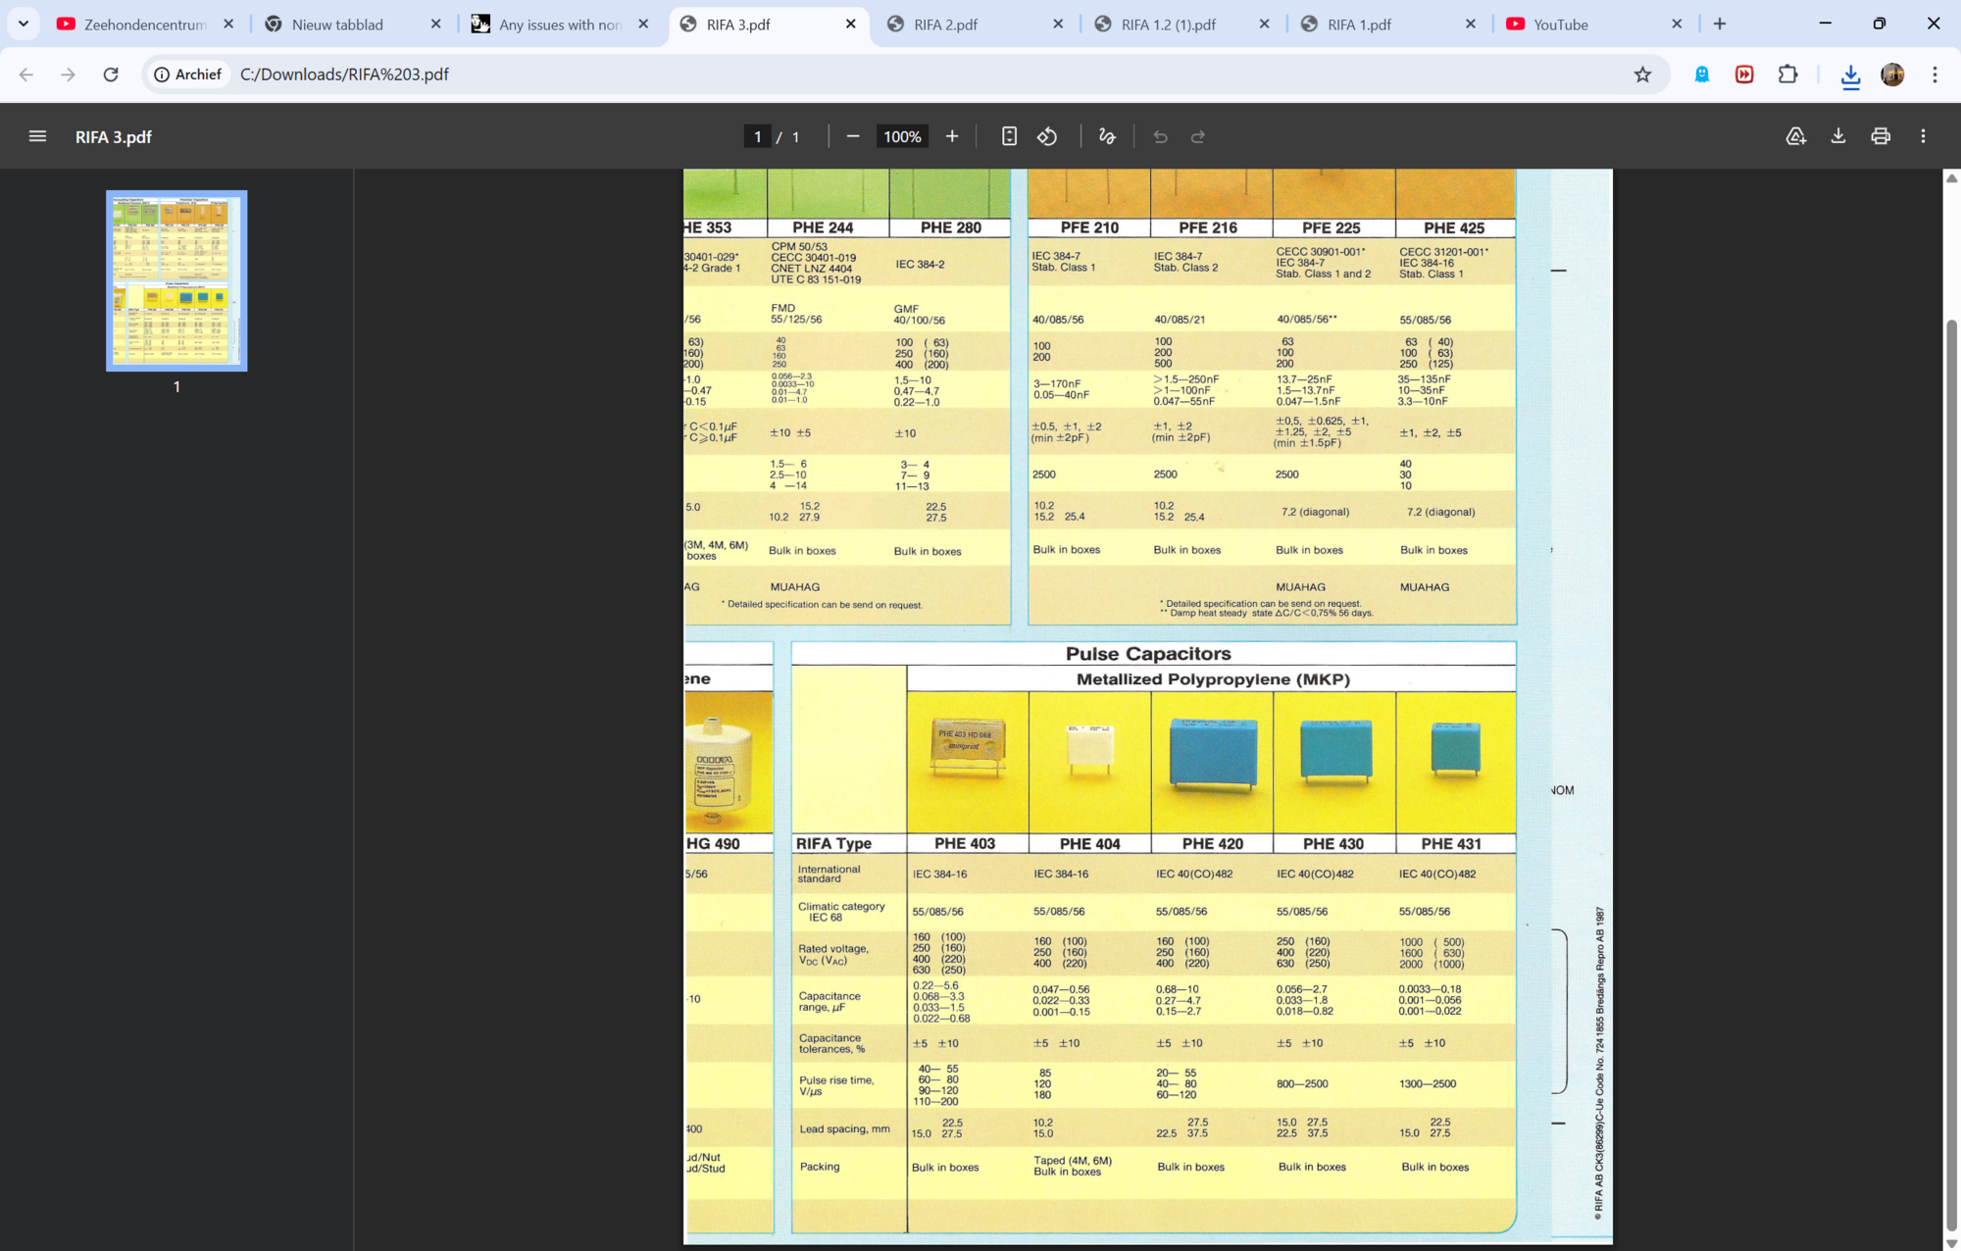
Task: Open the Chrome three-dot menu
Action: [1935, 75]
